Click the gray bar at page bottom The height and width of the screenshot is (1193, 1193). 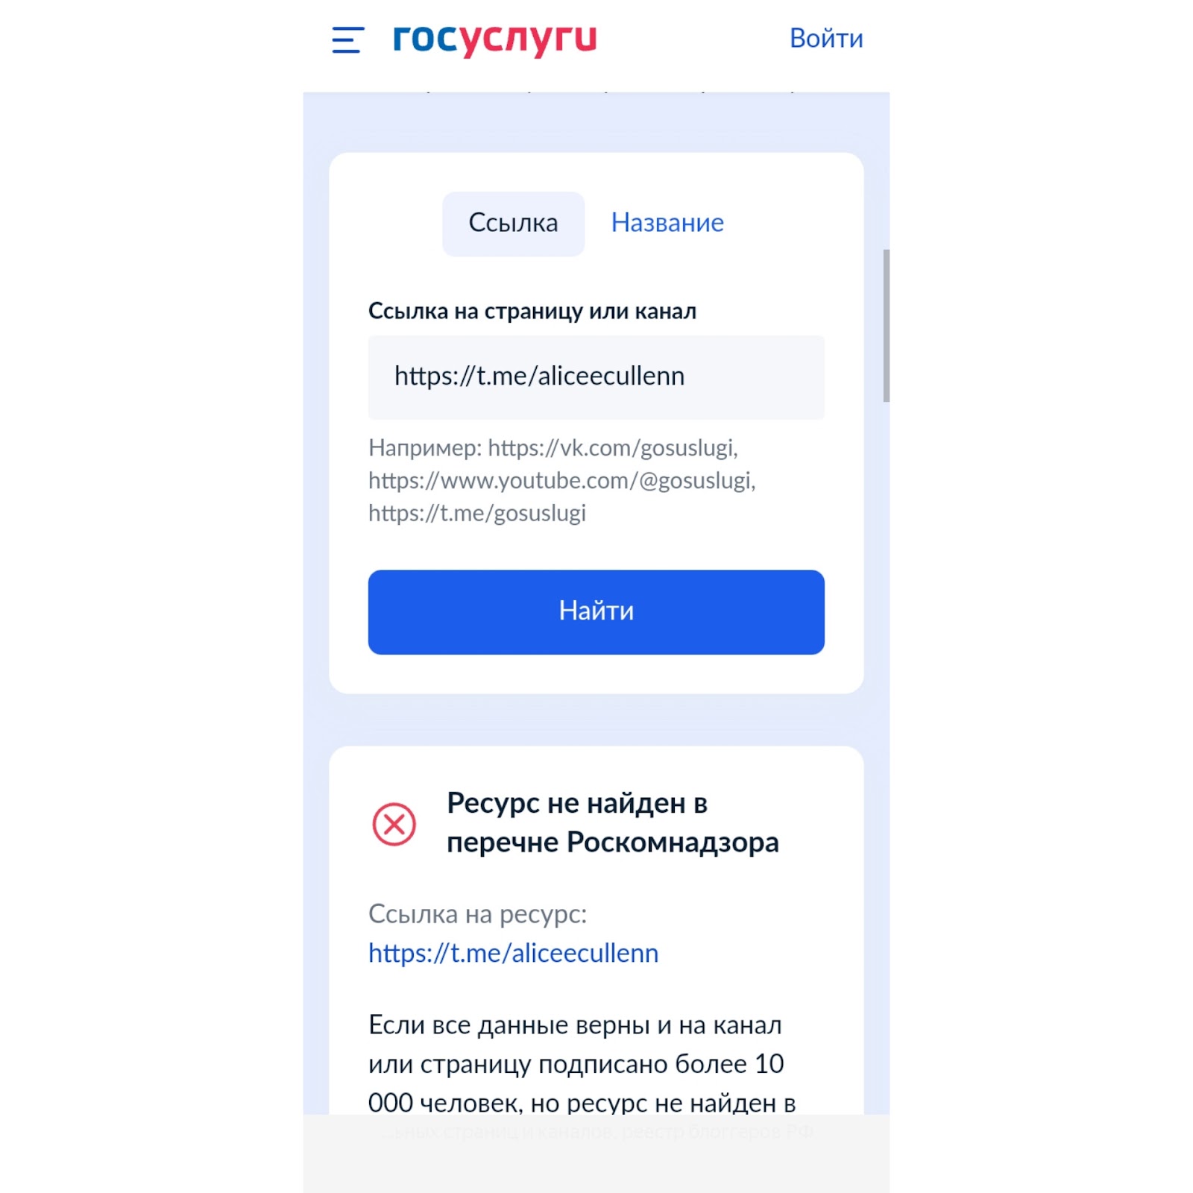pos(596,1153)
